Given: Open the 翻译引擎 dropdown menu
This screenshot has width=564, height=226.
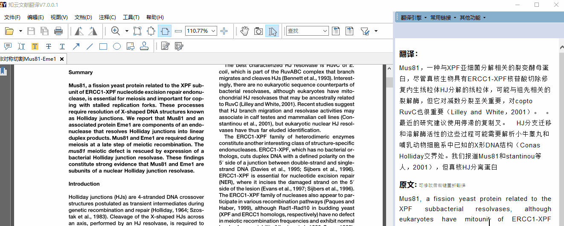Looking at the screenshot, I should (414, 17).
